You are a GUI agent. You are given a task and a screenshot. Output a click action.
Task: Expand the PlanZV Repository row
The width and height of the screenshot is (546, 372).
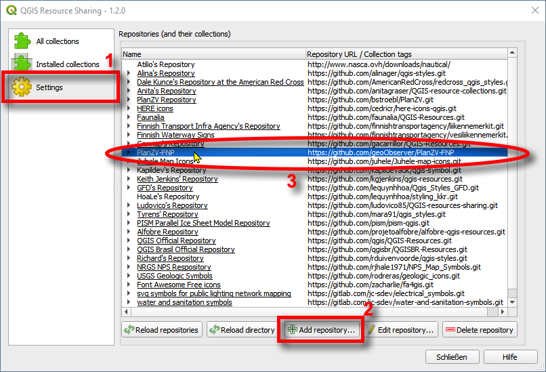tap(129, 100)
